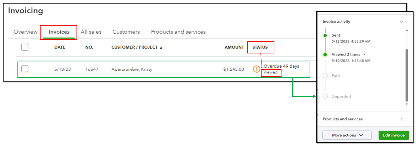The height and width of the screenshot is (146, 416).
Task: Click the activity panel scroll up arrow
Action: coord(407,30)
